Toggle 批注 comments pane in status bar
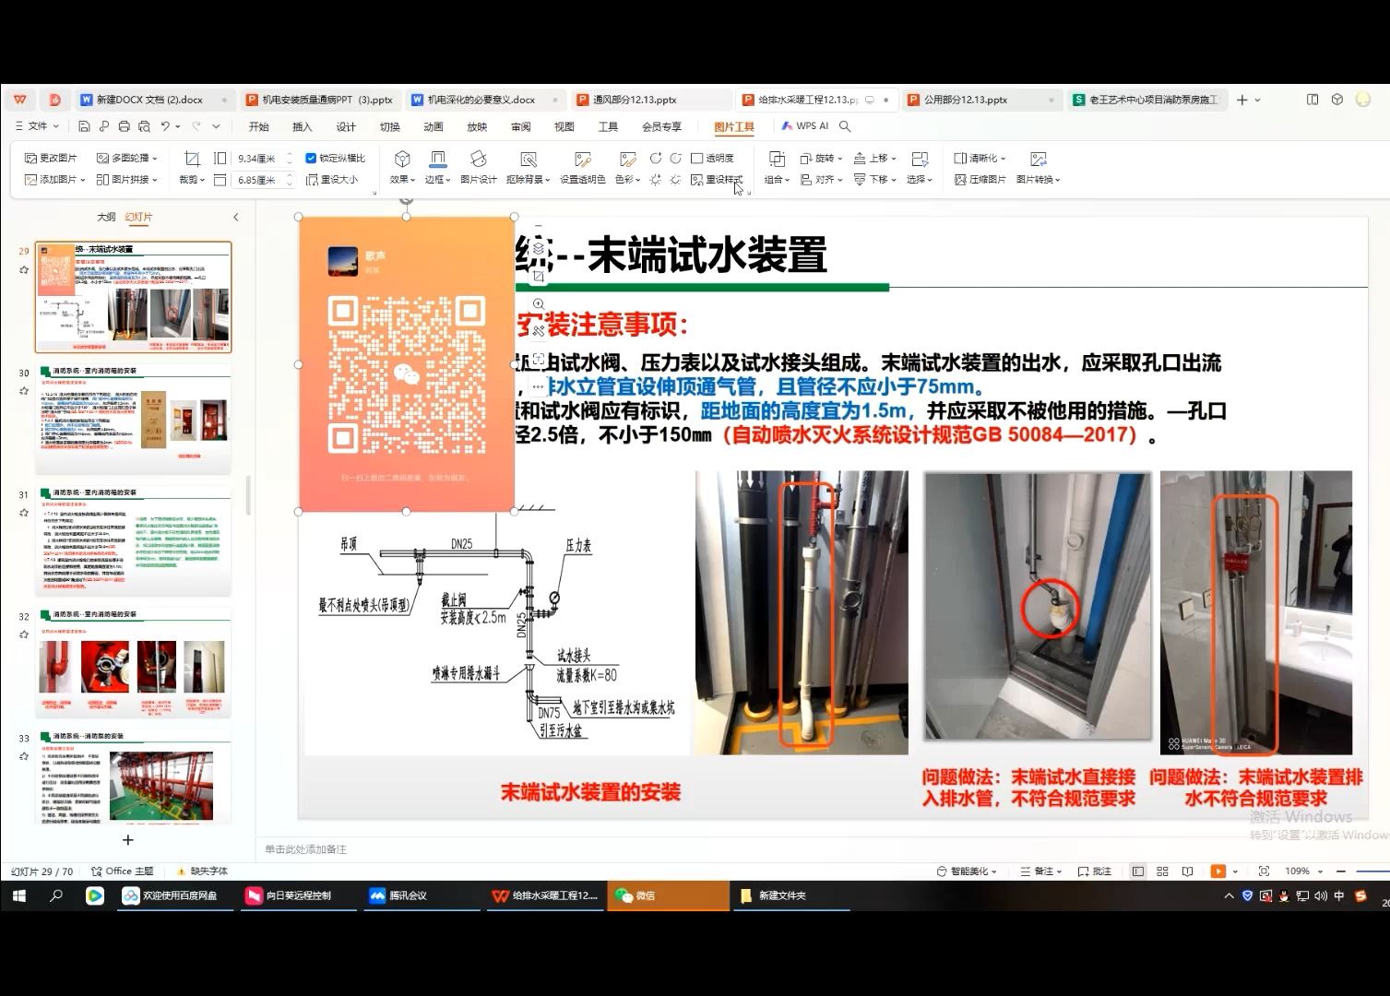Viewport: 1390px width, 996px height. [1095, 871]
